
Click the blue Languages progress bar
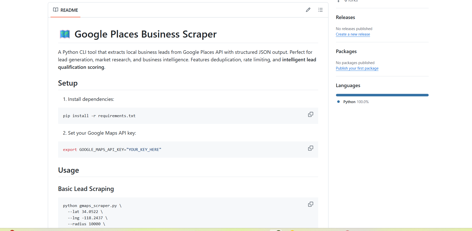pyautogui.click(x=382, y=95)
